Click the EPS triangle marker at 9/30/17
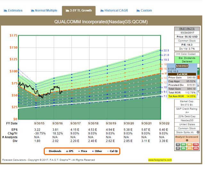This screenshot has width=205, height=169. coord(72,89)
